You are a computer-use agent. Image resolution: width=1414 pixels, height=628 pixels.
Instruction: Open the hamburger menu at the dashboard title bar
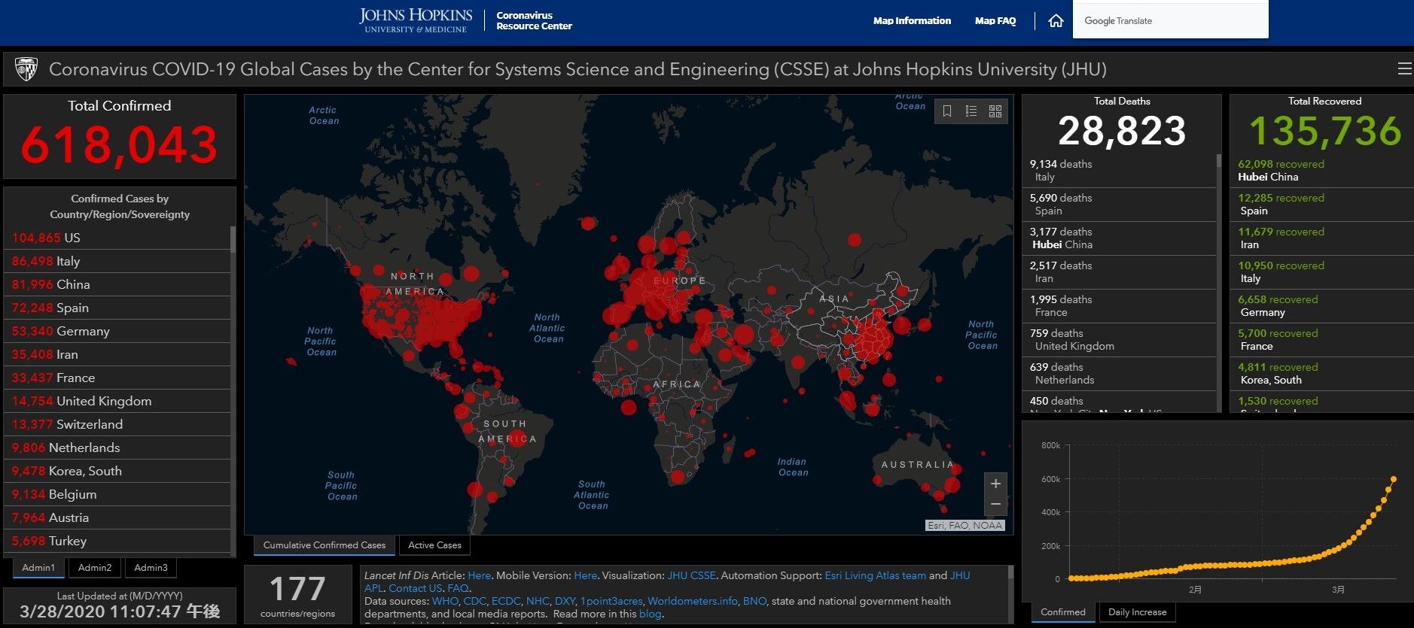1404,69
